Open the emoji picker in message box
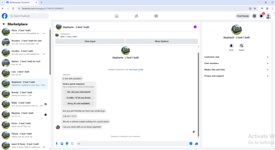Viewport: 275px width, 150px height. (191, 144)
